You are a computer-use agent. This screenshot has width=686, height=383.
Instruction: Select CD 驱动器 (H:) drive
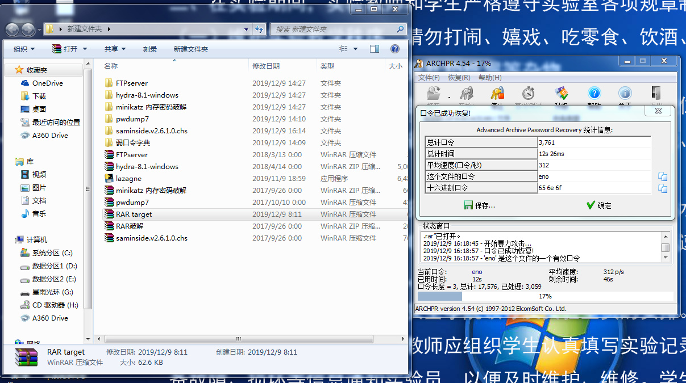[55, 305]
